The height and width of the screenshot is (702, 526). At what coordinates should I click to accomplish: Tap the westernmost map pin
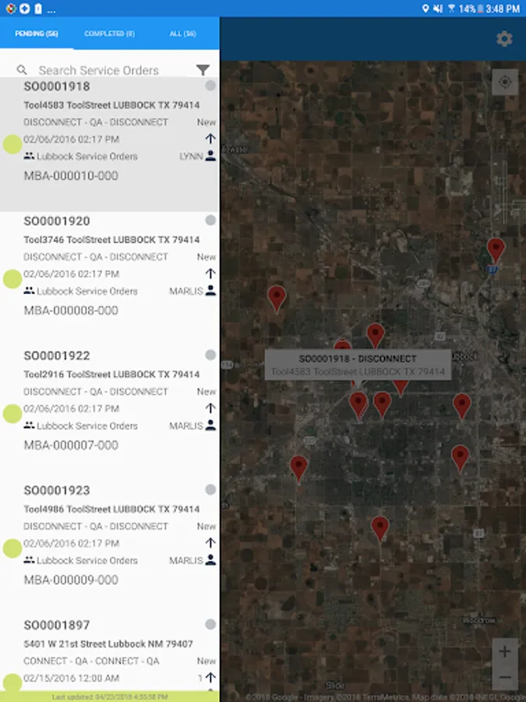(x=277, y=298)
